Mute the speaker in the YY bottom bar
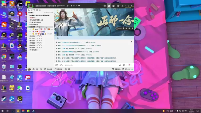Screen dimensions: 201x113 (x=33, y=69)
